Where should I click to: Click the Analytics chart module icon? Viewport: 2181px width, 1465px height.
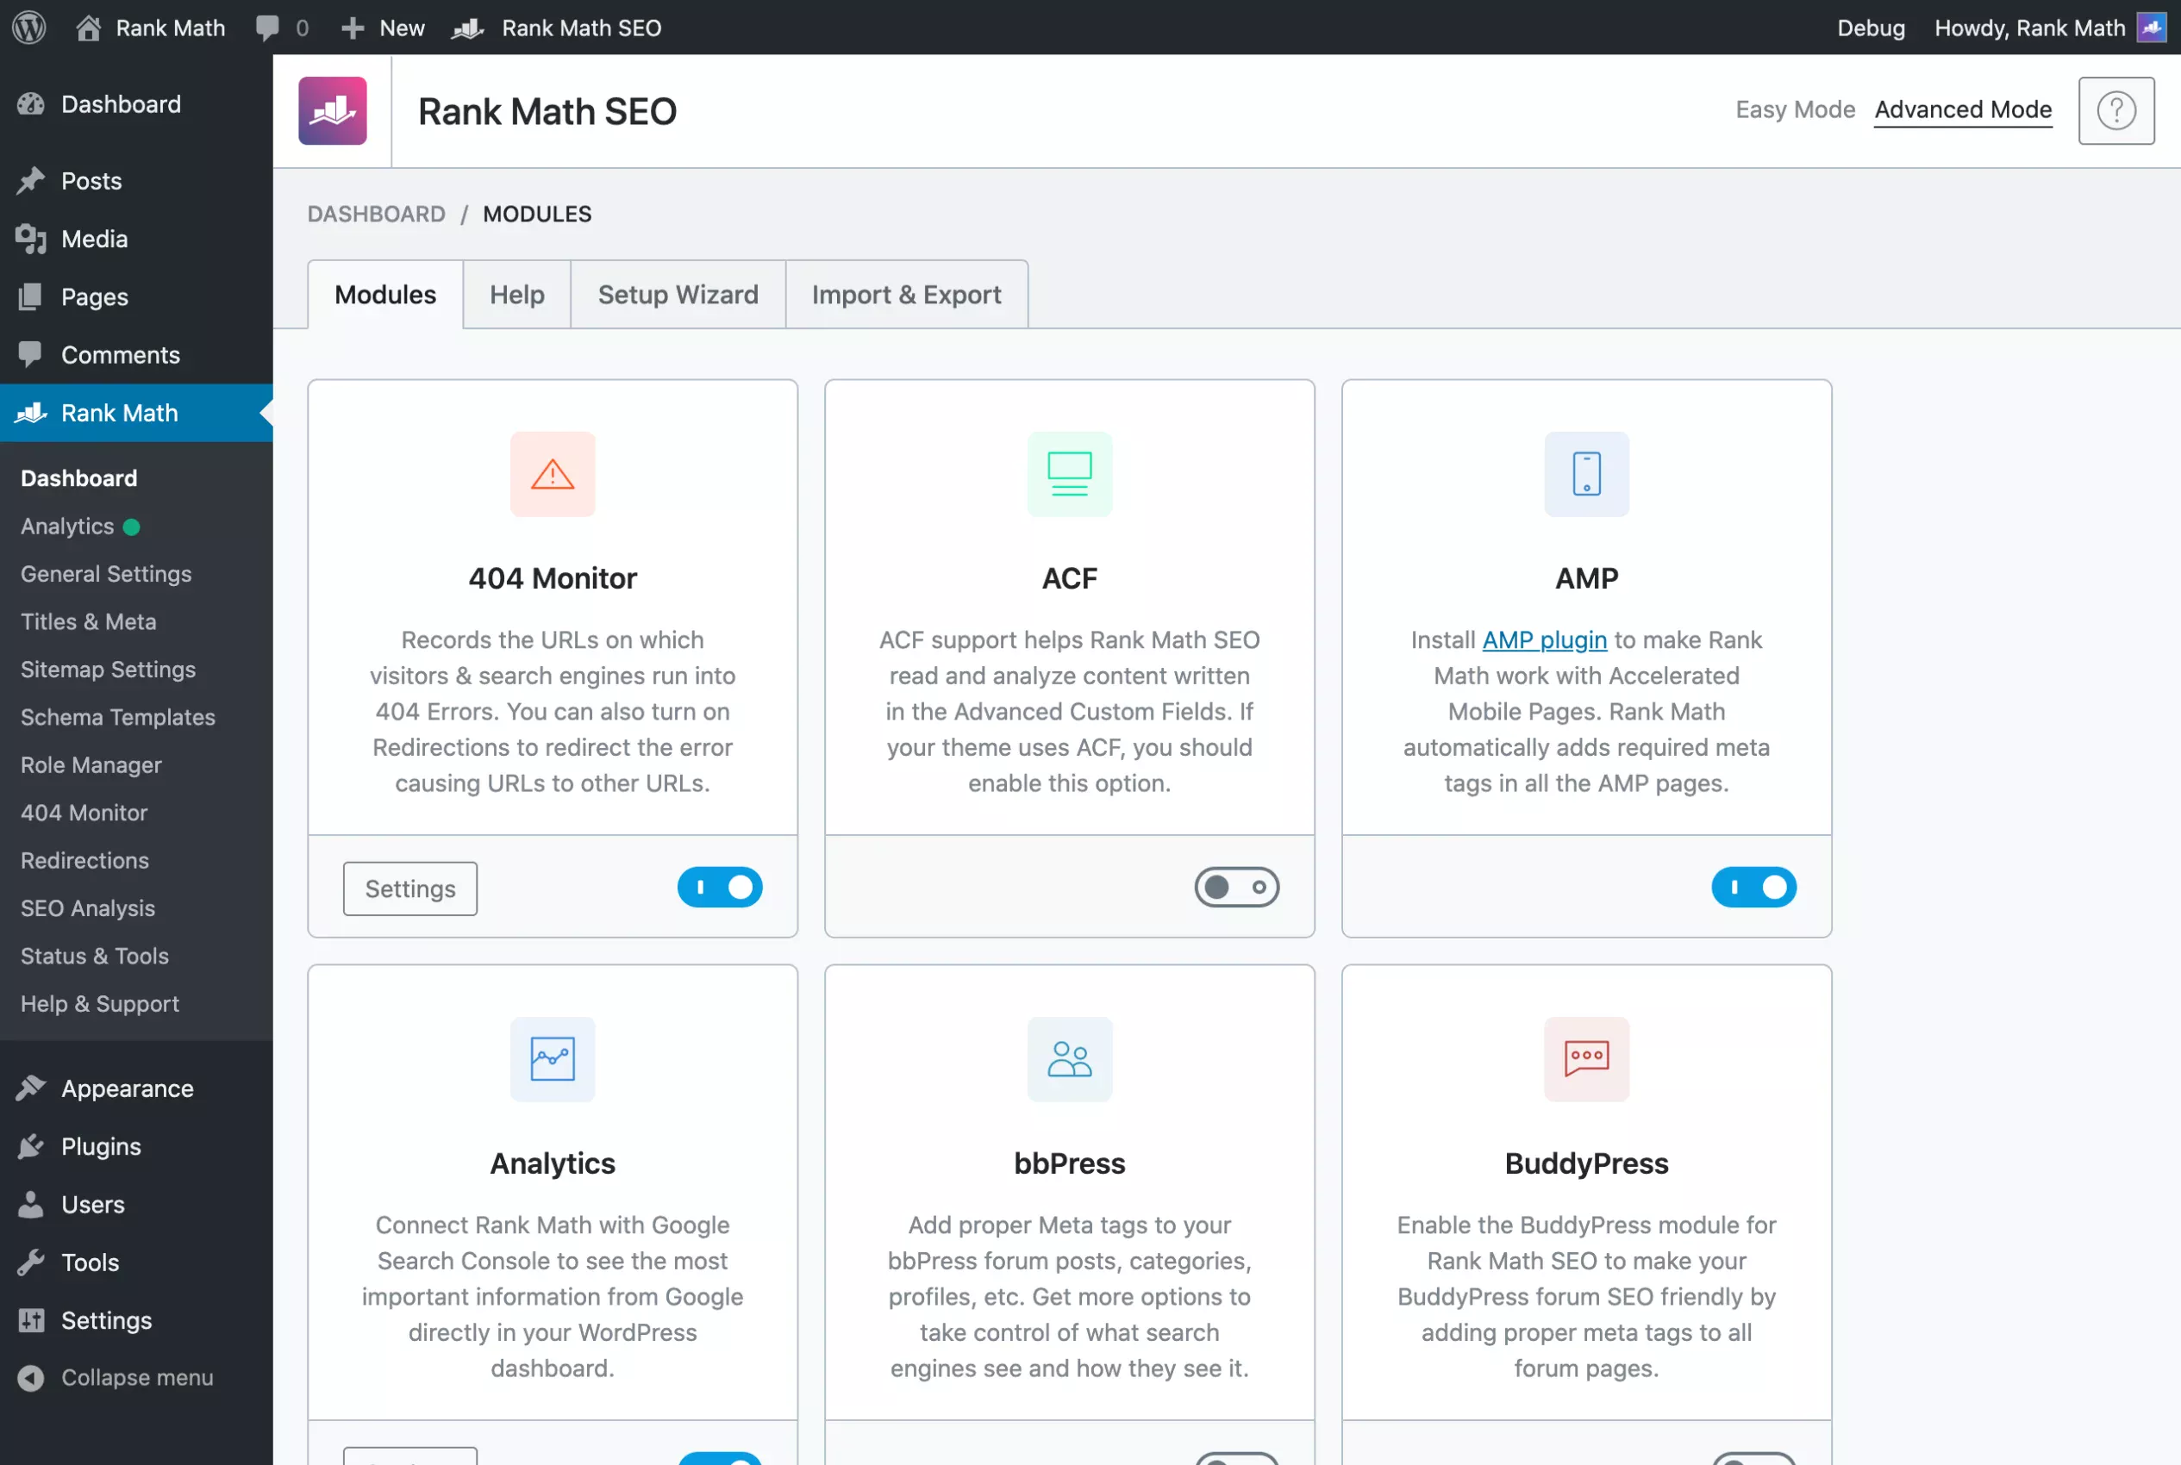[x=553, y=1058]
